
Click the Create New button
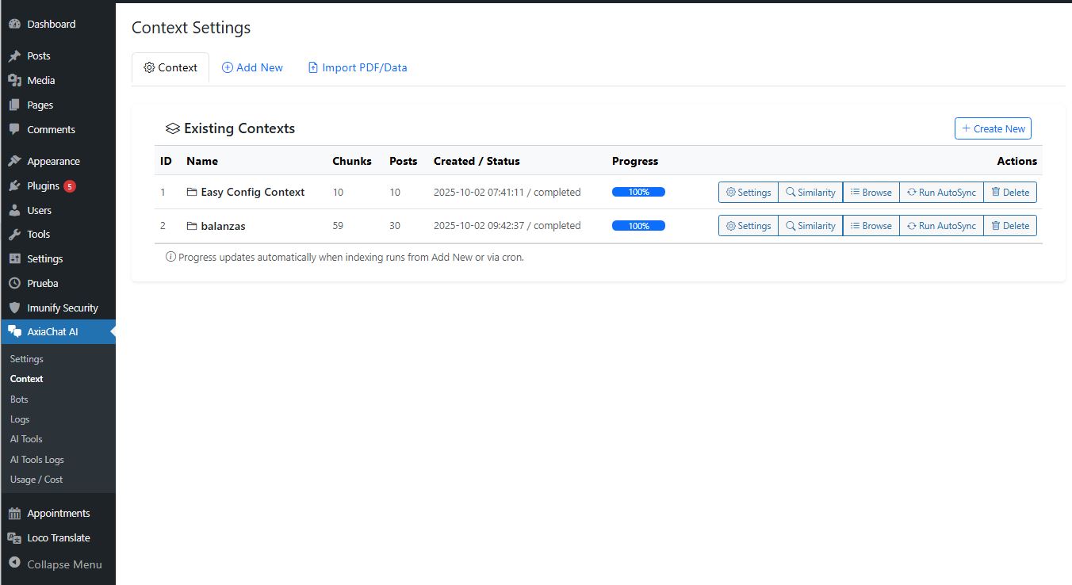(993, 128)
